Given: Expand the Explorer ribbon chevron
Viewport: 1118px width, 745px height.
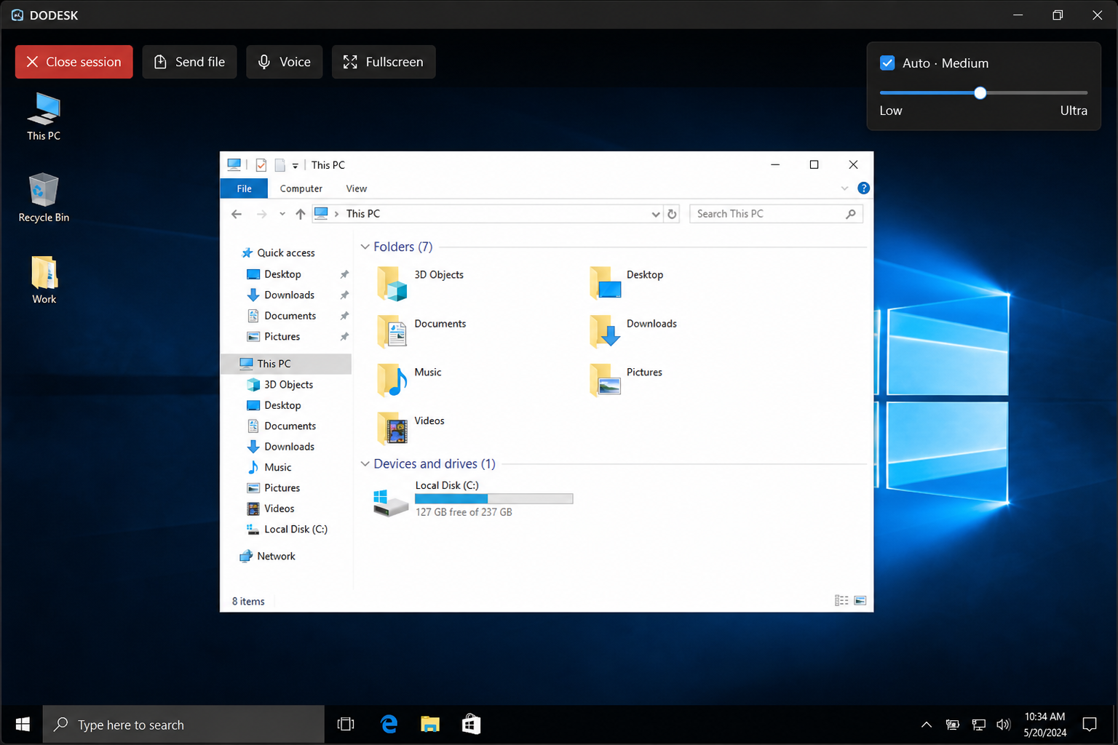Looking at the screenshot, I should tap(844, 188).
